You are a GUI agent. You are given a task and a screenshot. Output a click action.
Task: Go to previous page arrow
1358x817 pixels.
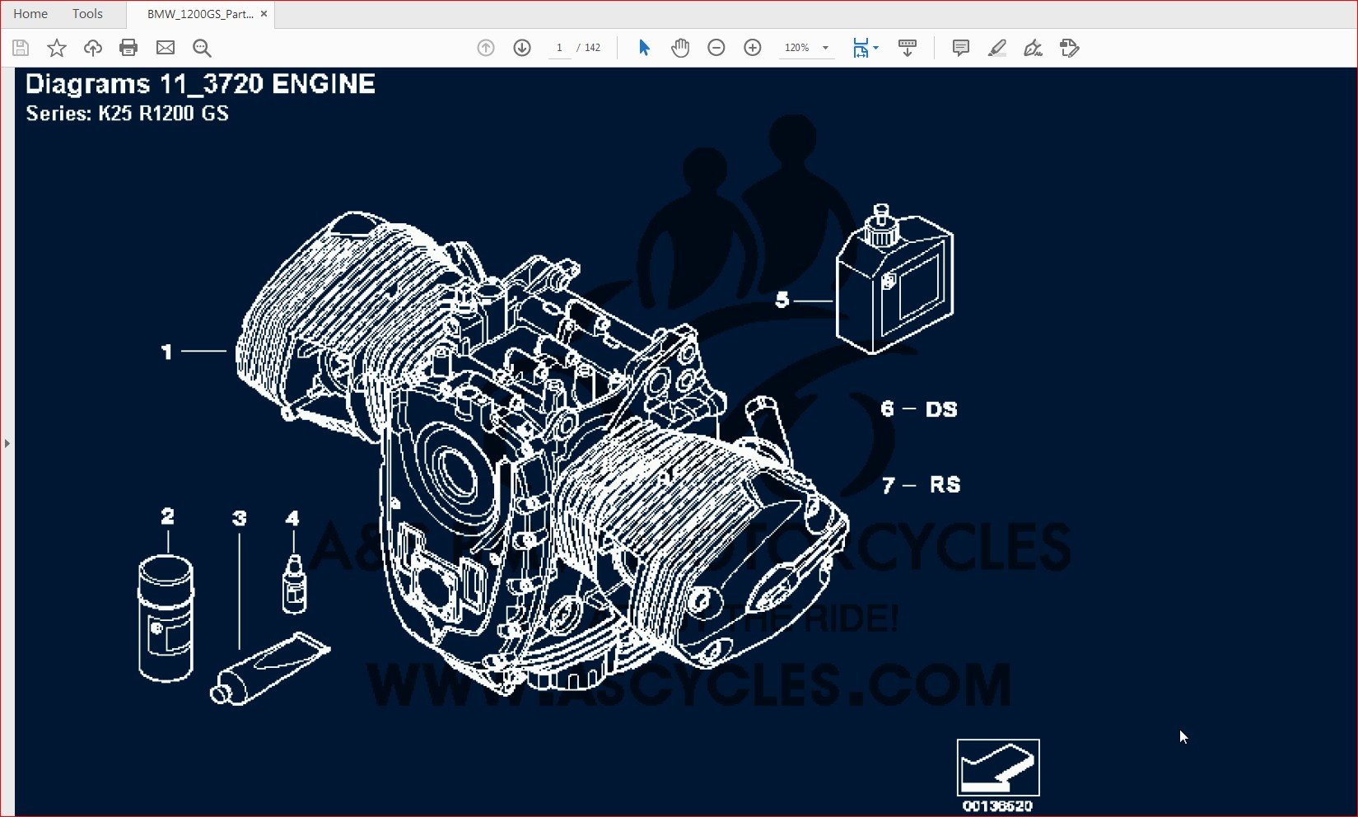click(x=486, y=48)
